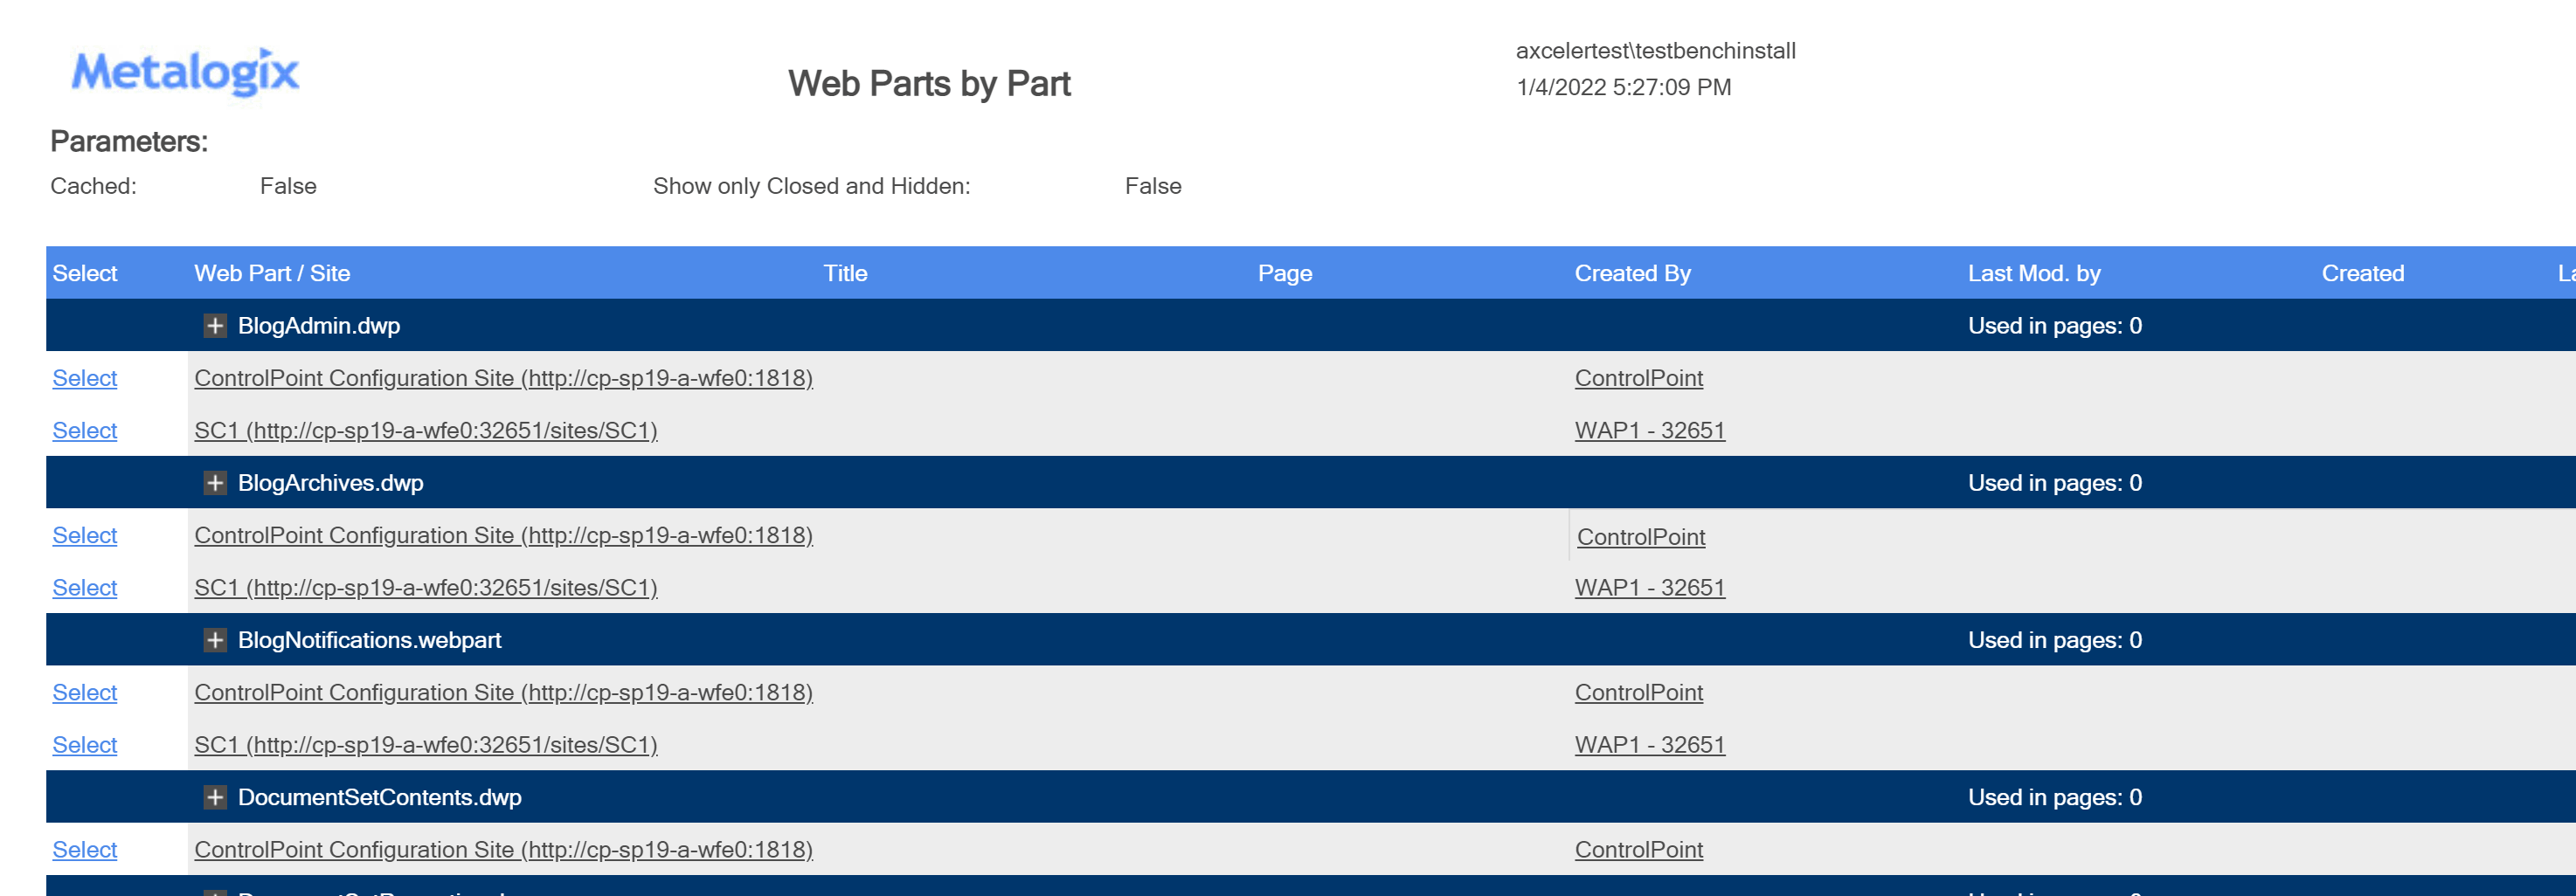This screenshot has width=2576, height=896.
Task: Click the Metalogix logo
Action: 185,72
